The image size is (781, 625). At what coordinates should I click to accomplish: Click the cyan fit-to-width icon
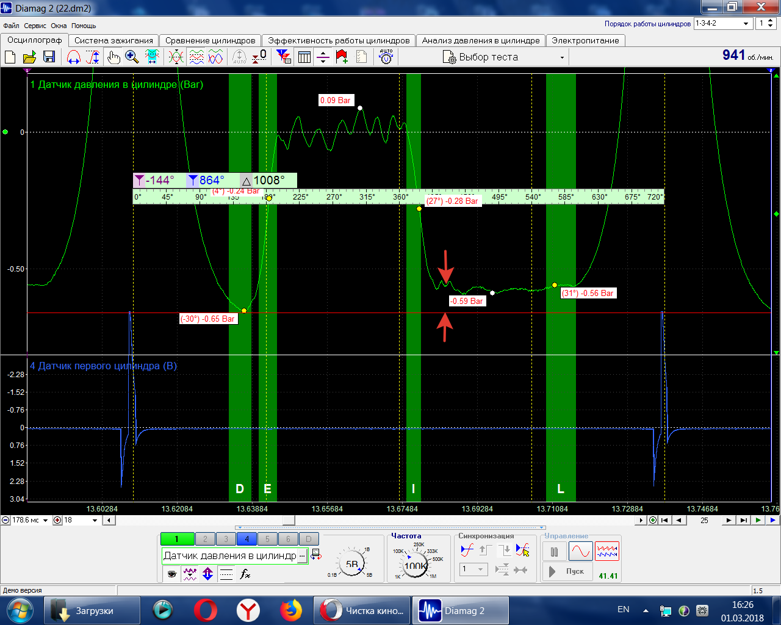(151, 57)
